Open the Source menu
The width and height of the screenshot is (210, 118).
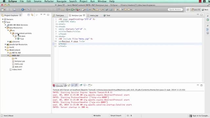37,1
